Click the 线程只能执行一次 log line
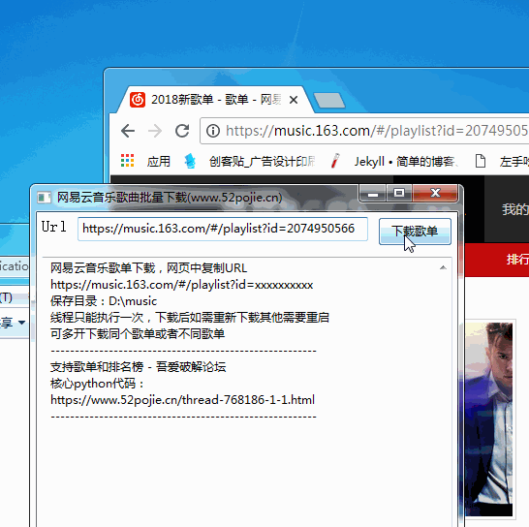Image resolution: width=529 pixels, height=527 pixels. [x=190, y=318]
